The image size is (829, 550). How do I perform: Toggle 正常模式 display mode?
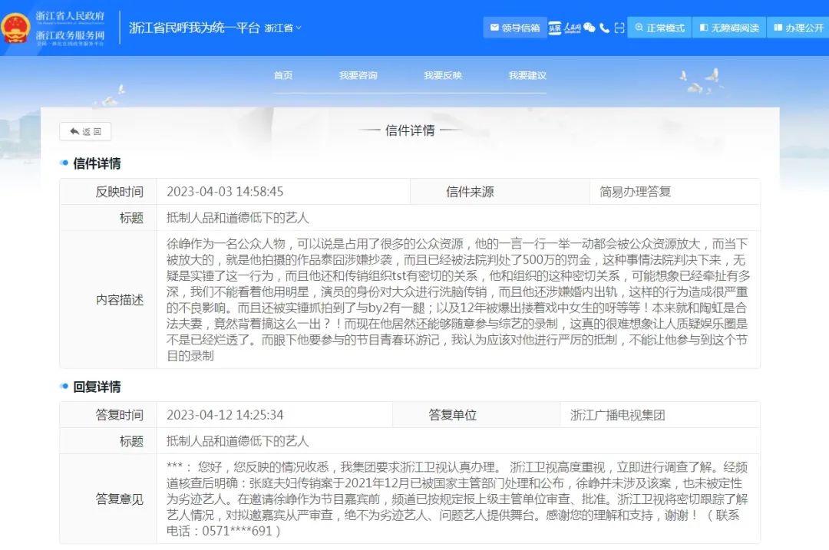pyautogui.click(x=659, y=28)
